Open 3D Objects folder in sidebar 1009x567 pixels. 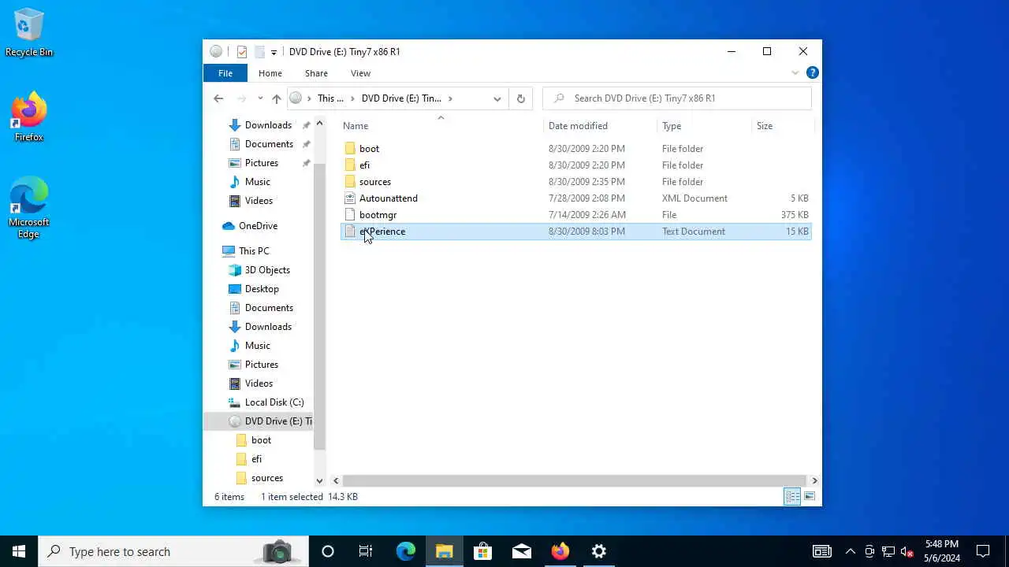click(267, 270)
